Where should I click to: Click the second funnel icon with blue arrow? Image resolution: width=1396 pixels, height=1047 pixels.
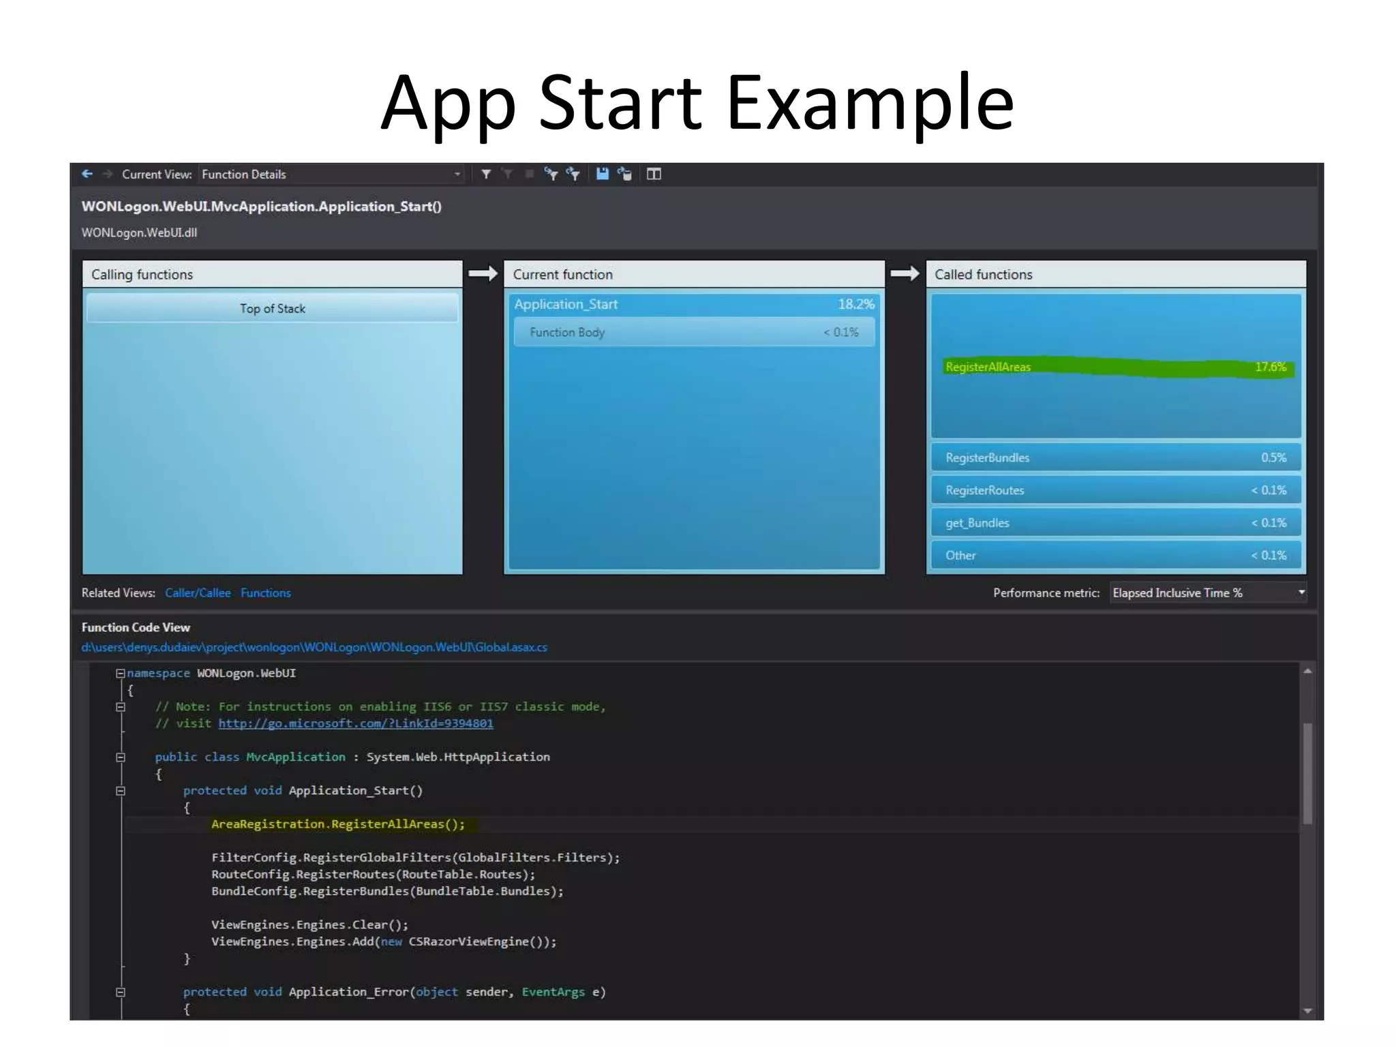click(573, 174)
